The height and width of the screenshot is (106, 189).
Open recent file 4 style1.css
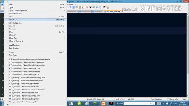pos(35,68)
